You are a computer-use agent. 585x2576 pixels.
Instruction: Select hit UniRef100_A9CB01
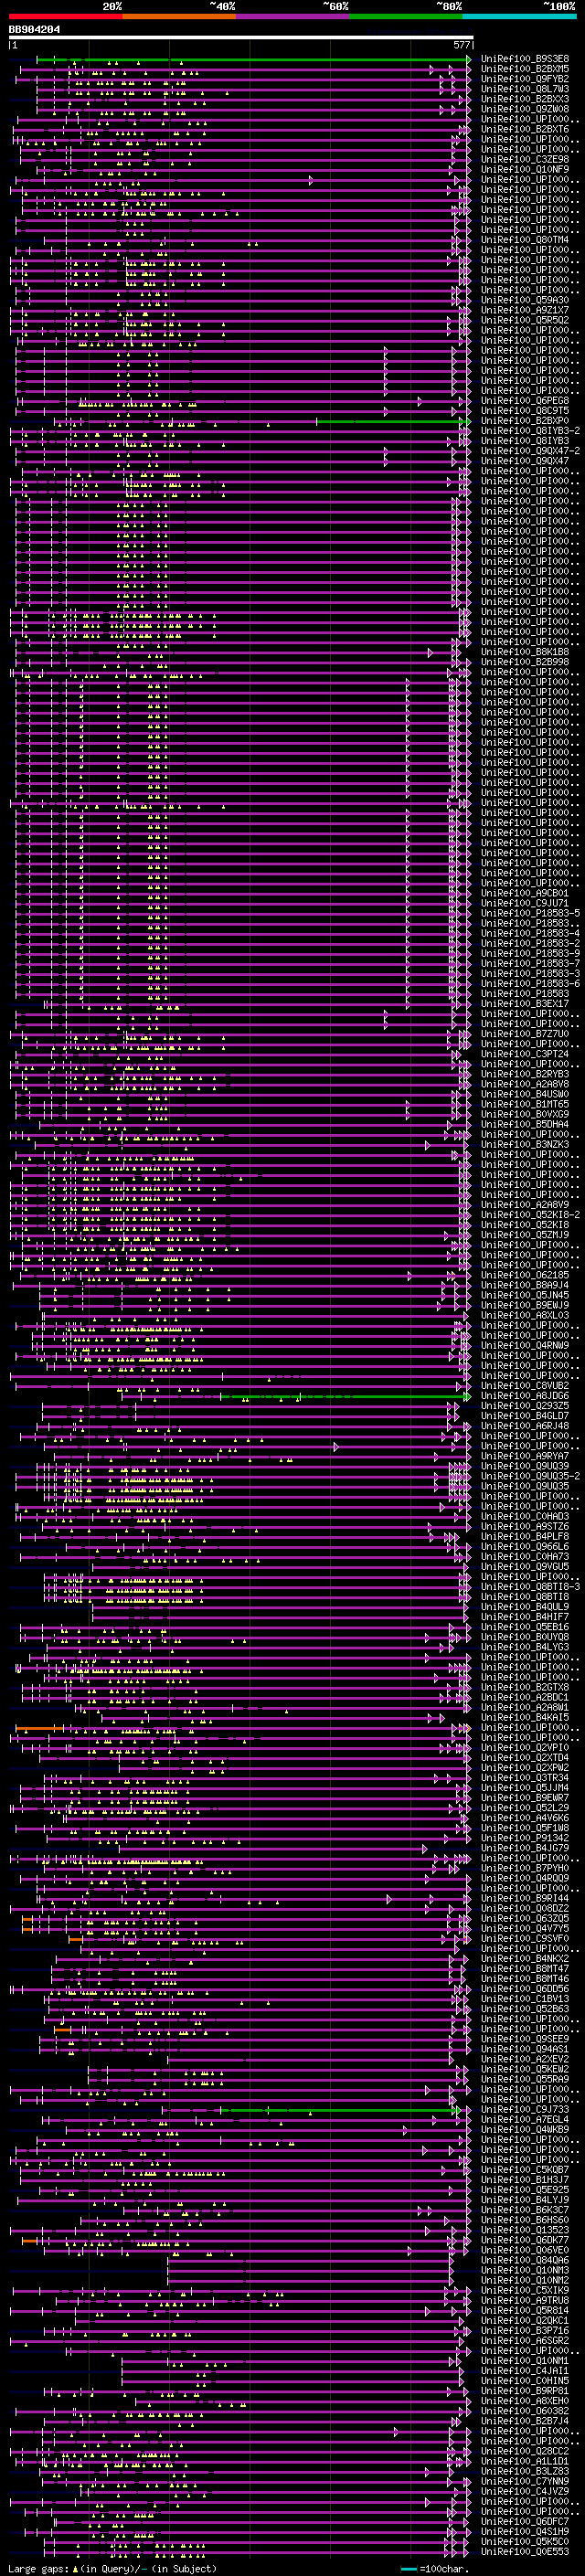coord(525,893)
